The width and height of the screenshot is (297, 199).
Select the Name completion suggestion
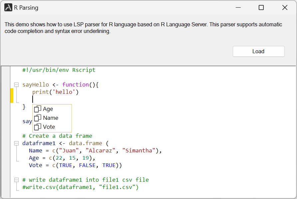(52, 118)
